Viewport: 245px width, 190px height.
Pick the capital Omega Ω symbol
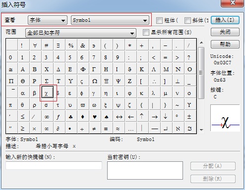(x=95, y=81)
